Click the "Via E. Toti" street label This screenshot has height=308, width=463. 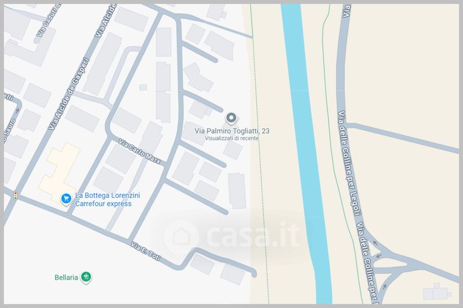click(145, 252)
